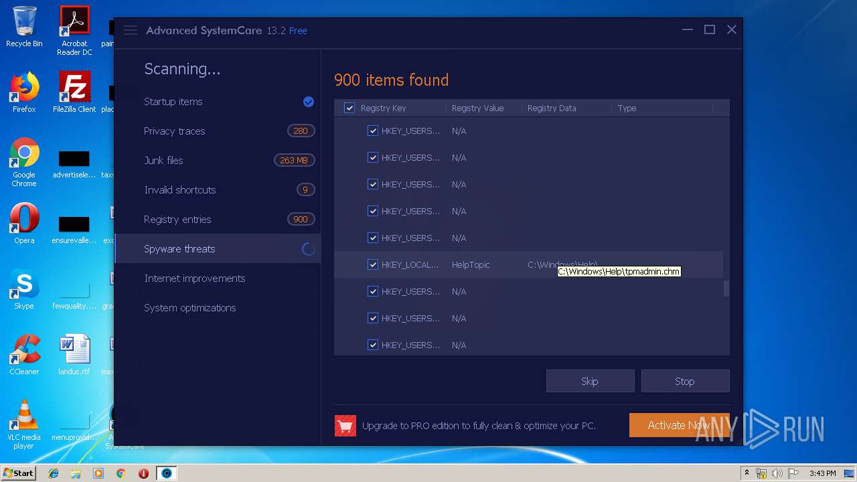Click the results list scrollbar thumb
The width and height of the screenshot is (857, 482).
pyautogui.click(x=726, y=289)
